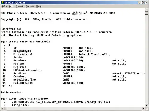Click 'VARCHAR2(200)' on the Receiver line
This screenshot has height=111, width=149.
click(73, 61)
